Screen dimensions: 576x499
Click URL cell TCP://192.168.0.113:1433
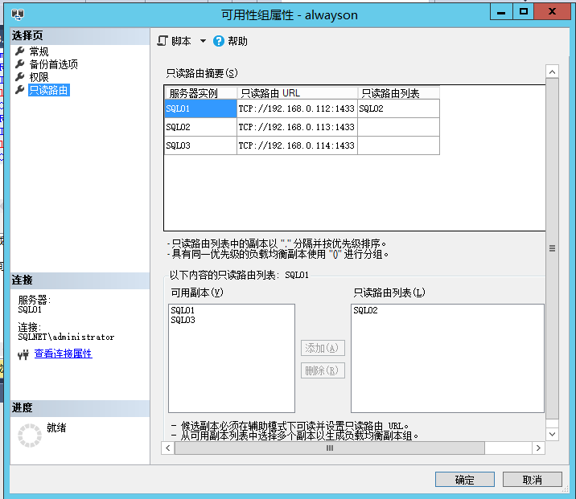(297, 127)
